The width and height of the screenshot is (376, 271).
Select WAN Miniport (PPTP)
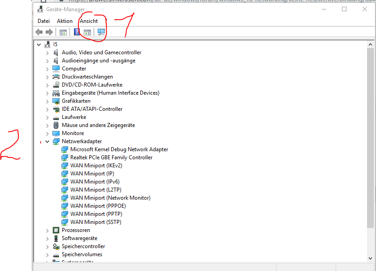pyautogui.click(x=96, y=214)
